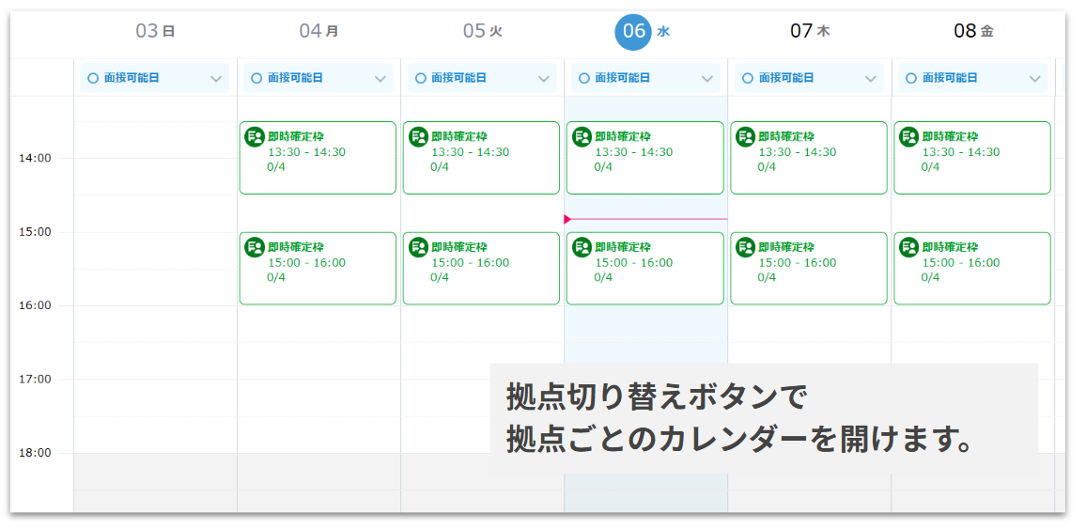Toggle 面接可能日 circle for Wednesday 06
The image size is (1086, 529).
(x=583, y=78)
